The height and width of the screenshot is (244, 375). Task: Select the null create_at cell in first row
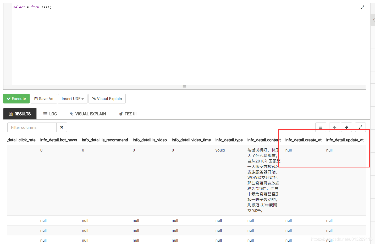(289, 150)
